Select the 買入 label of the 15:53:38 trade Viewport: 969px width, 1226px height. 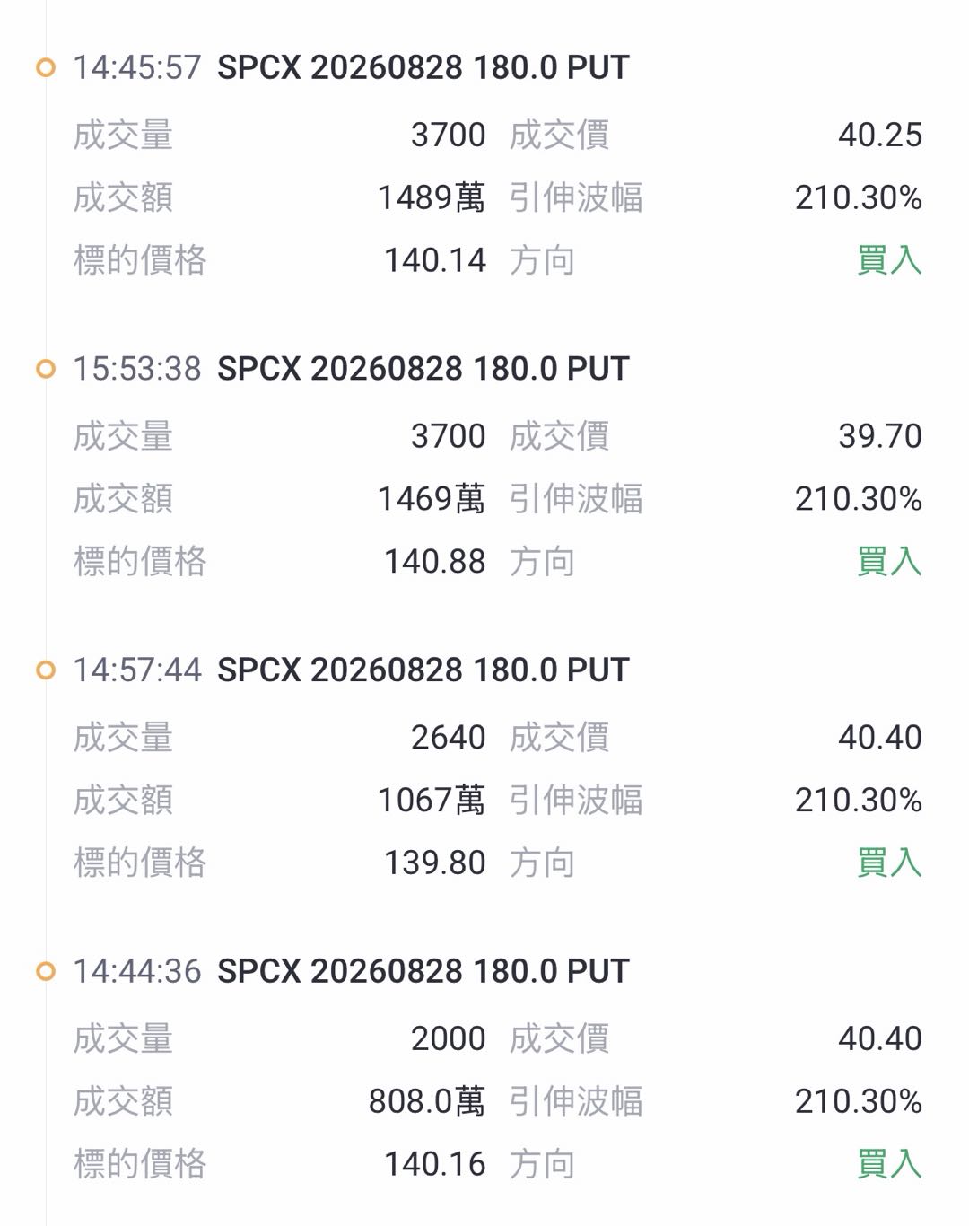click(889, 562)
